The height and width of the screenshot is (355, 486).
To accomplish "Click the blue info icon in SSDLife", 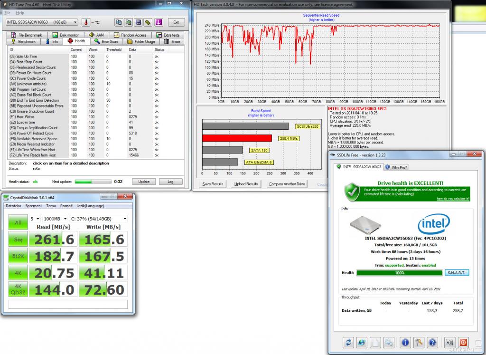I will (x=405, y=342).
